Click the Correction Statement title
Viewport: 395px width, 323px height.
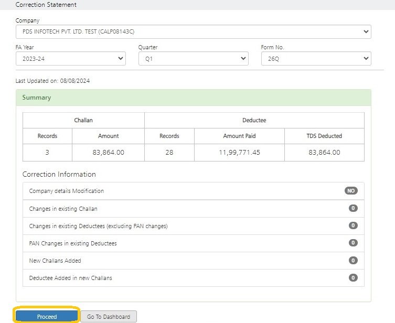click(46, 5)
